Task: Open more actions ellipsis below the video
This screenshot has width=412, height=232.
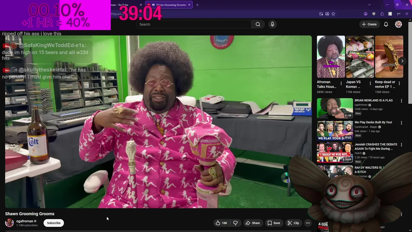Action: (x=308, y=223)
